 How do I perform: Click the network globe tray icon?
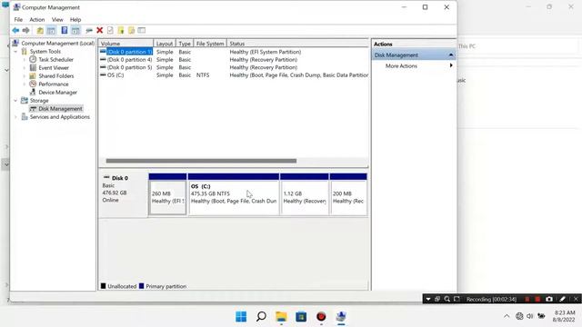coord(519,316)
